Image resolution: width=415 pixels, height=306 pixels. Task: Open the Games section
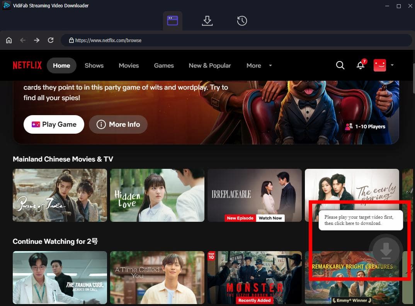point(164,65)
